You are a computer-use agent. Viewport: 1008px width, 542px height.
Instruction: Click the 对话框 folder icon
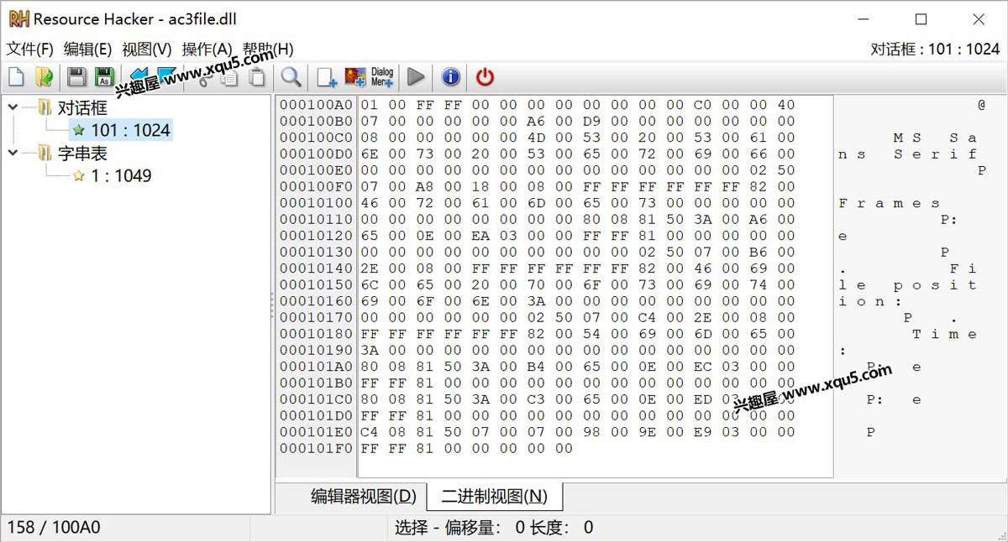[x=45, y=107]
